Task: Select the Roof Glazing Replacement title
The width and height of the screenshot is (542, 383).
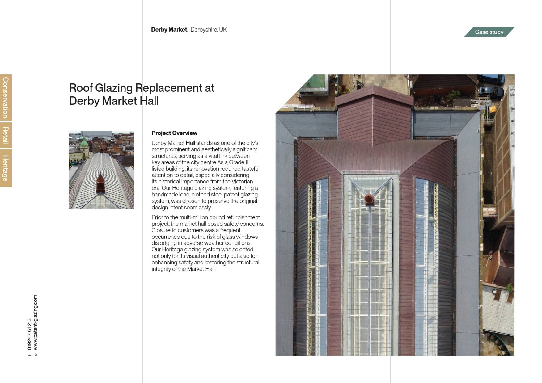Action: 142,94
